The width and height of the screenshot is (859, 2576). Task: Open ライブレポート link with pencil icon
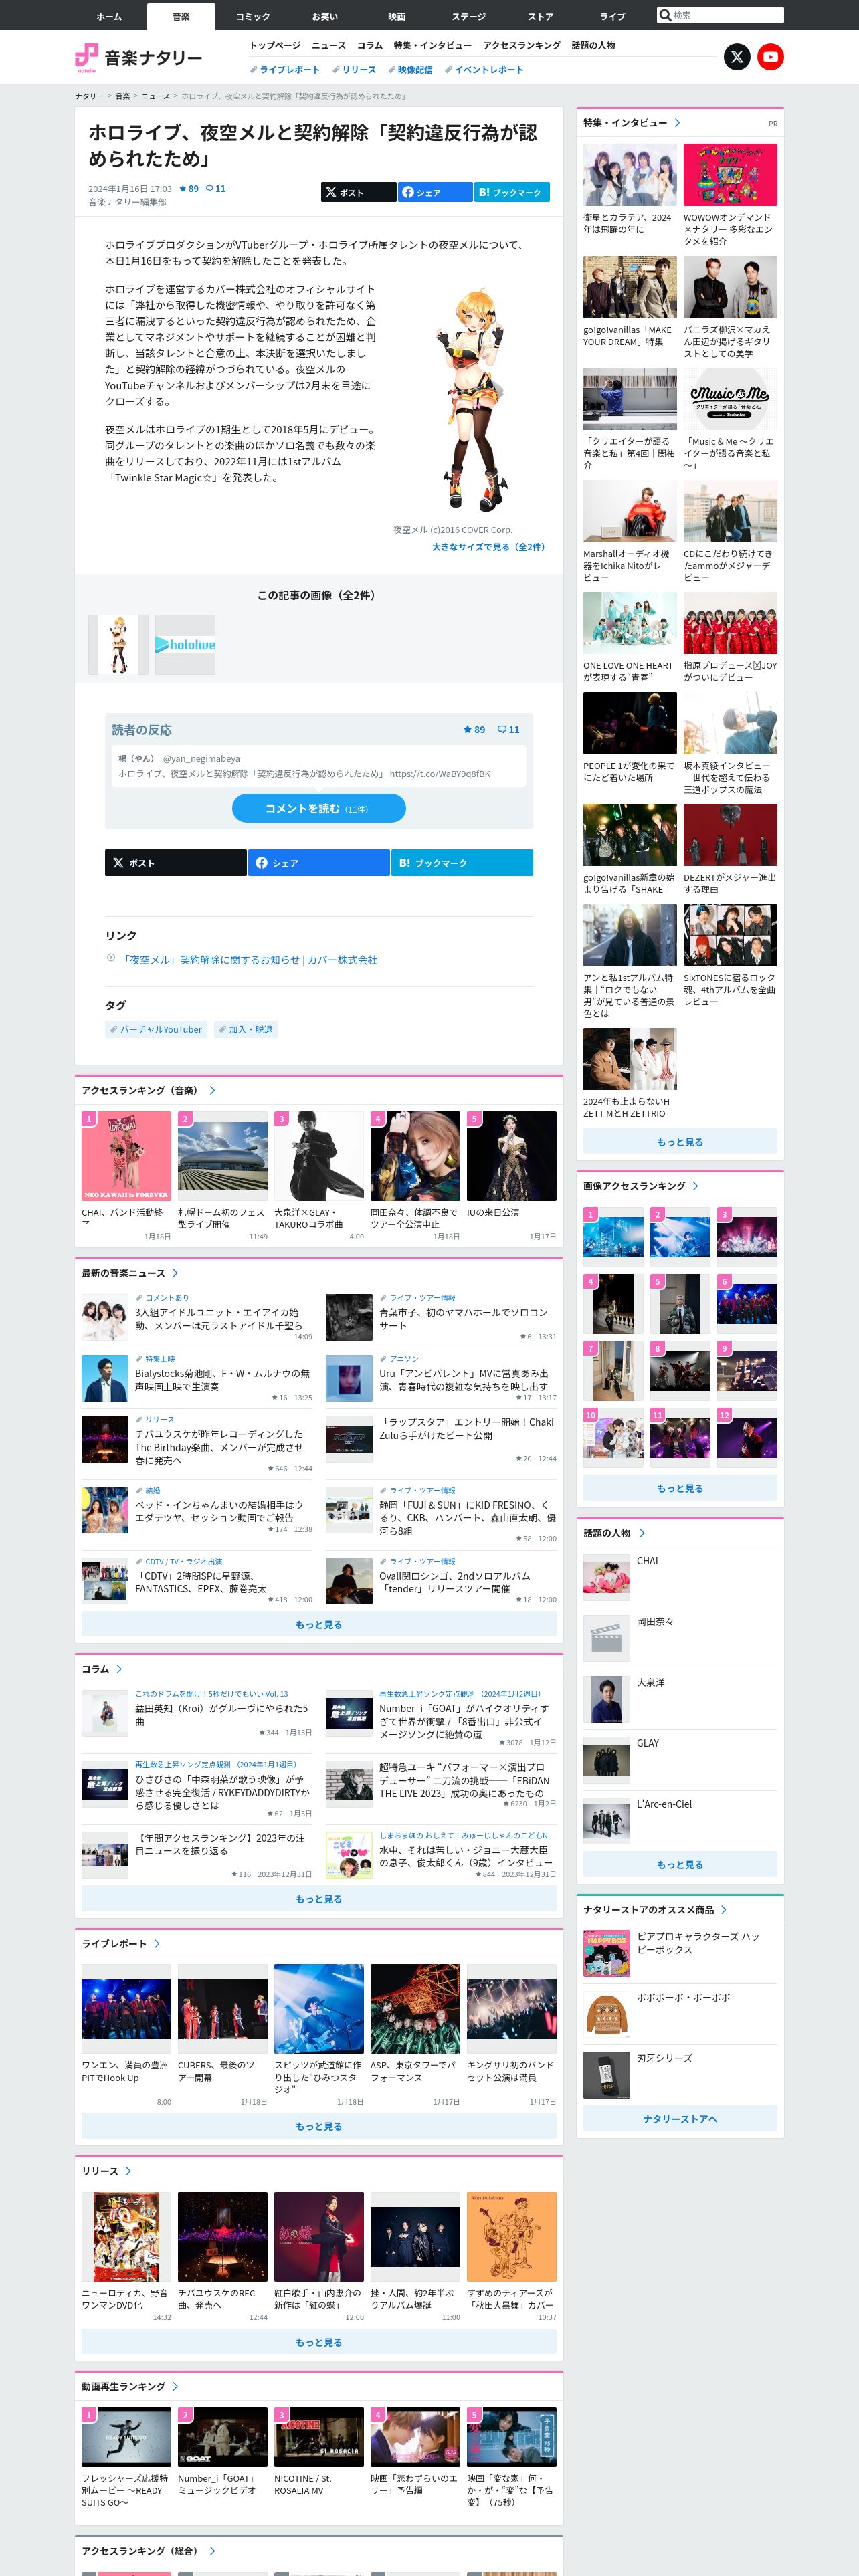(285, 70)
